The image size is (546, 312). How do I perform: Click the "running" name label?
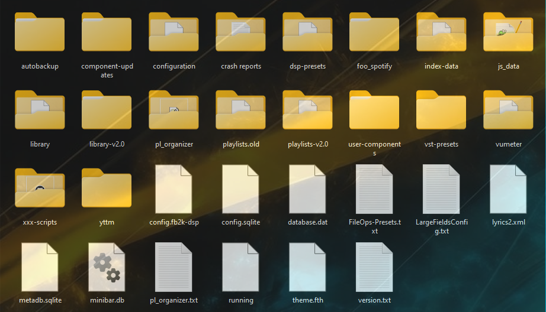pos(241,301)
